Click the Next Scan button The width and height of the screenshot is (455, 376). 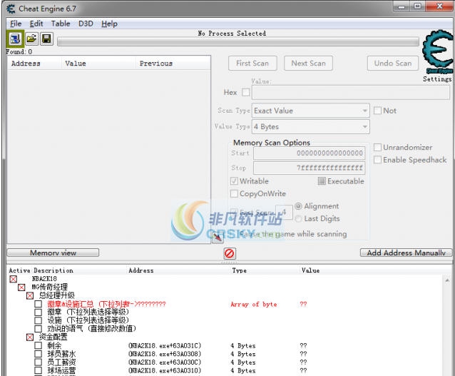tap(309, 63)
